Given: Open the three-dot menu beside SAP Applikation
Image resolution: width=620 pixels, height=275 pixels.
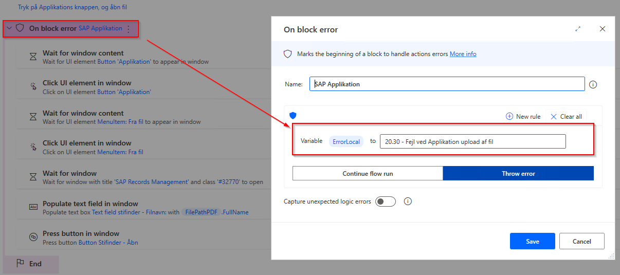Looking at the screenshot, I should tap(129, 29).
